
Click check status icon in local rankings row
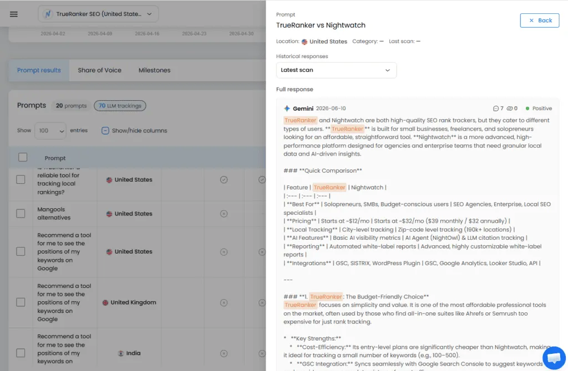point(224,180)
